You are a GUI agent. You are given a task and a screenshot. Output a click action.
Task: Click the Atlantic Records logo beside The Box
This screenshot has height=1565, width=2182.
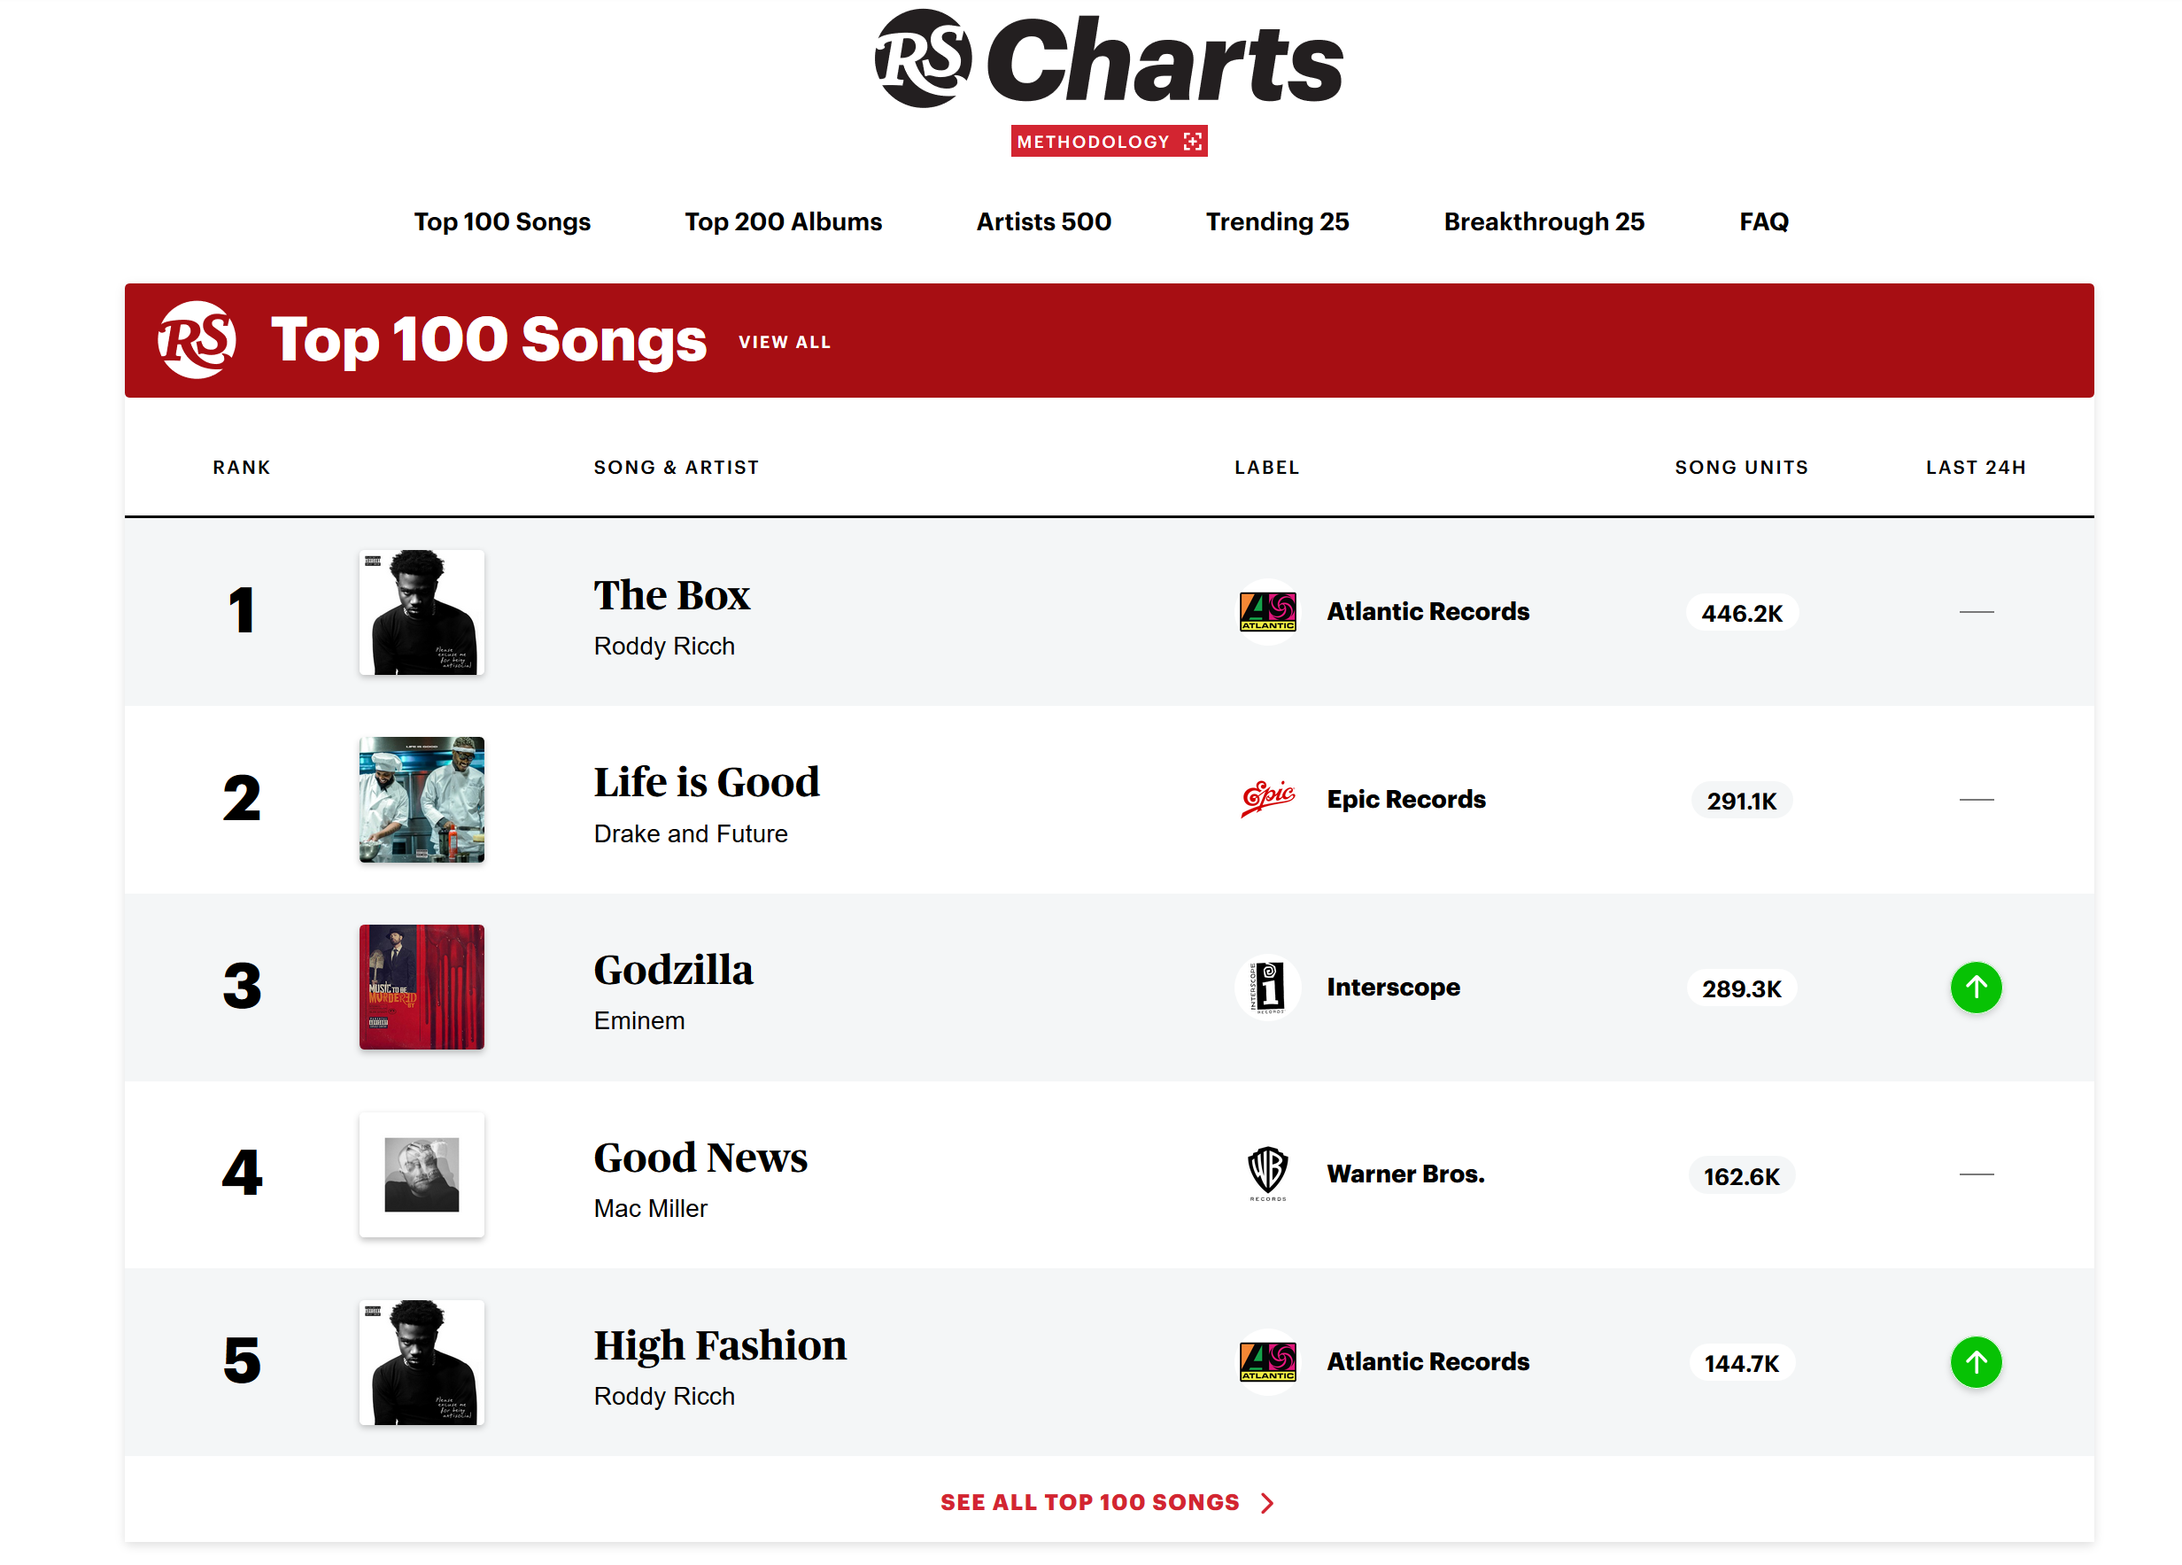point(1267,611)
